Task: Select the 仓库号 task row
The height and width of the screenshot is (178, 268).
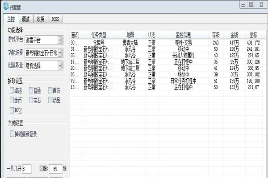Action: click(167, 43)
